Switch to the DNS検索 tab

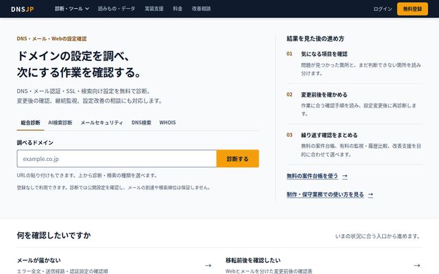coord(141,123)
